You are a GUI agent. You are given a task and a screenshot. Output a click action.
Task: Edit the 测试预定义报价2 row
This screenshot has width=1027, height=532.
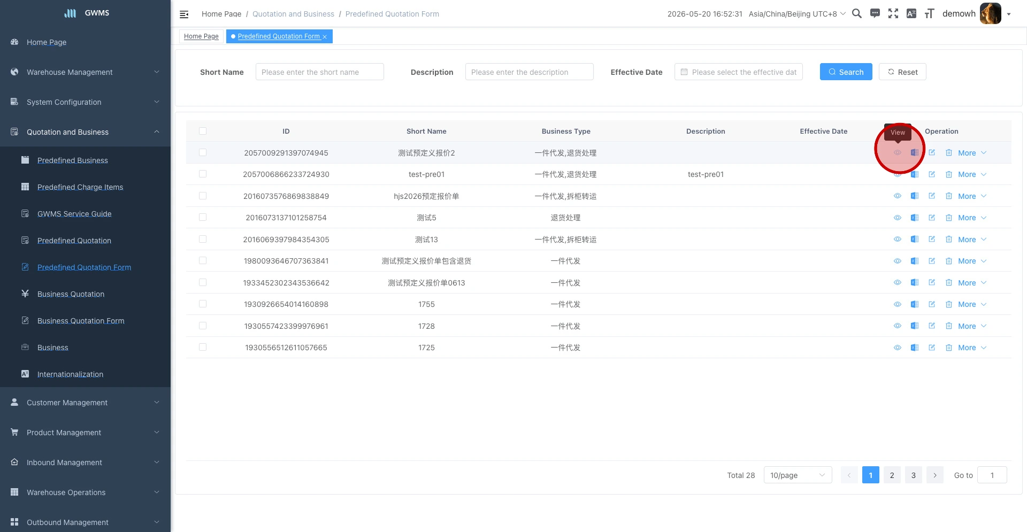[x=932, y=152]
